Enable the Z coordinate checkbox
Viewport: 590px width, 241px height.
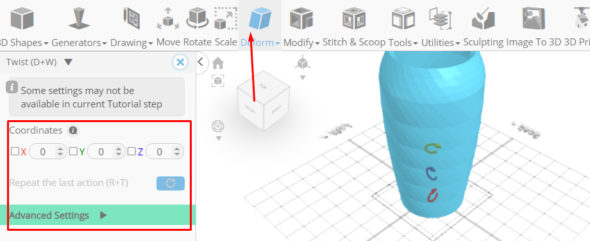[131, 152]
